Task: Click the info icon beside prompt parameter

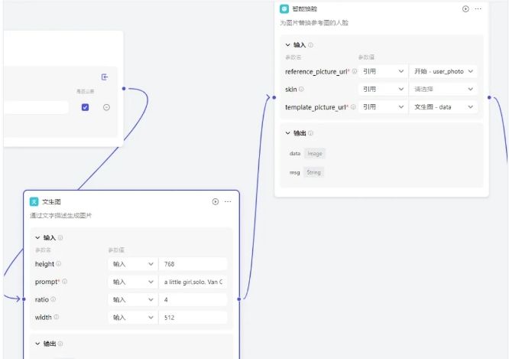Action: 64,282
